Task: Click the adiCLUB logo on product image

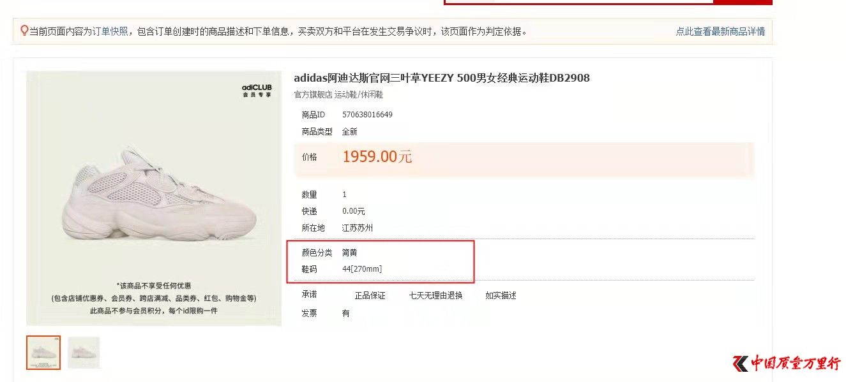Action: click(257, 90)
